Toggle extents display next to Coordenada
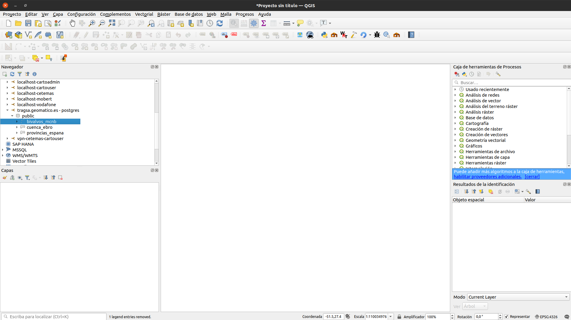 (x=348, y=316)
